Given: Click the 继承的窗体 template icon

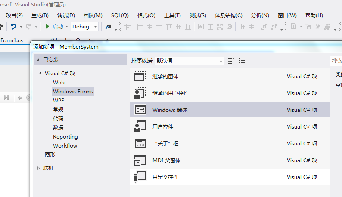Looking at the screenshot, I should tap(140, 76).
